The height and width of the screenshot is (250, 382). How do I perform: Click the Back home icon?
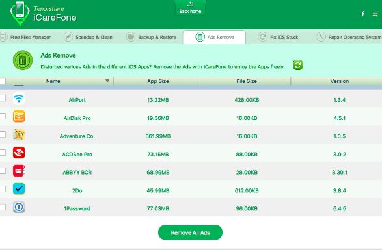[x=190, y=4]
